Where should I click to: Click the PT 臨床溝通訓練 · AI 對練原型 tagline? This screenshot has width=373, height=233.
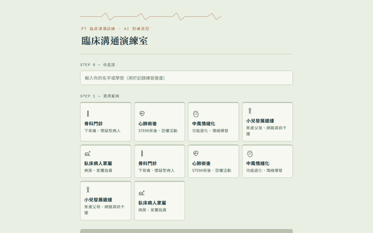tap(115, 29)
